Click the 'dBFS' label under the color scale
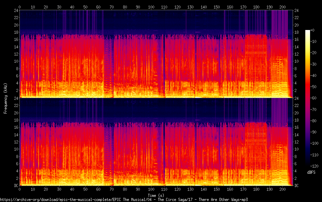Screen dimensions: 322x202 click(311, 173)
